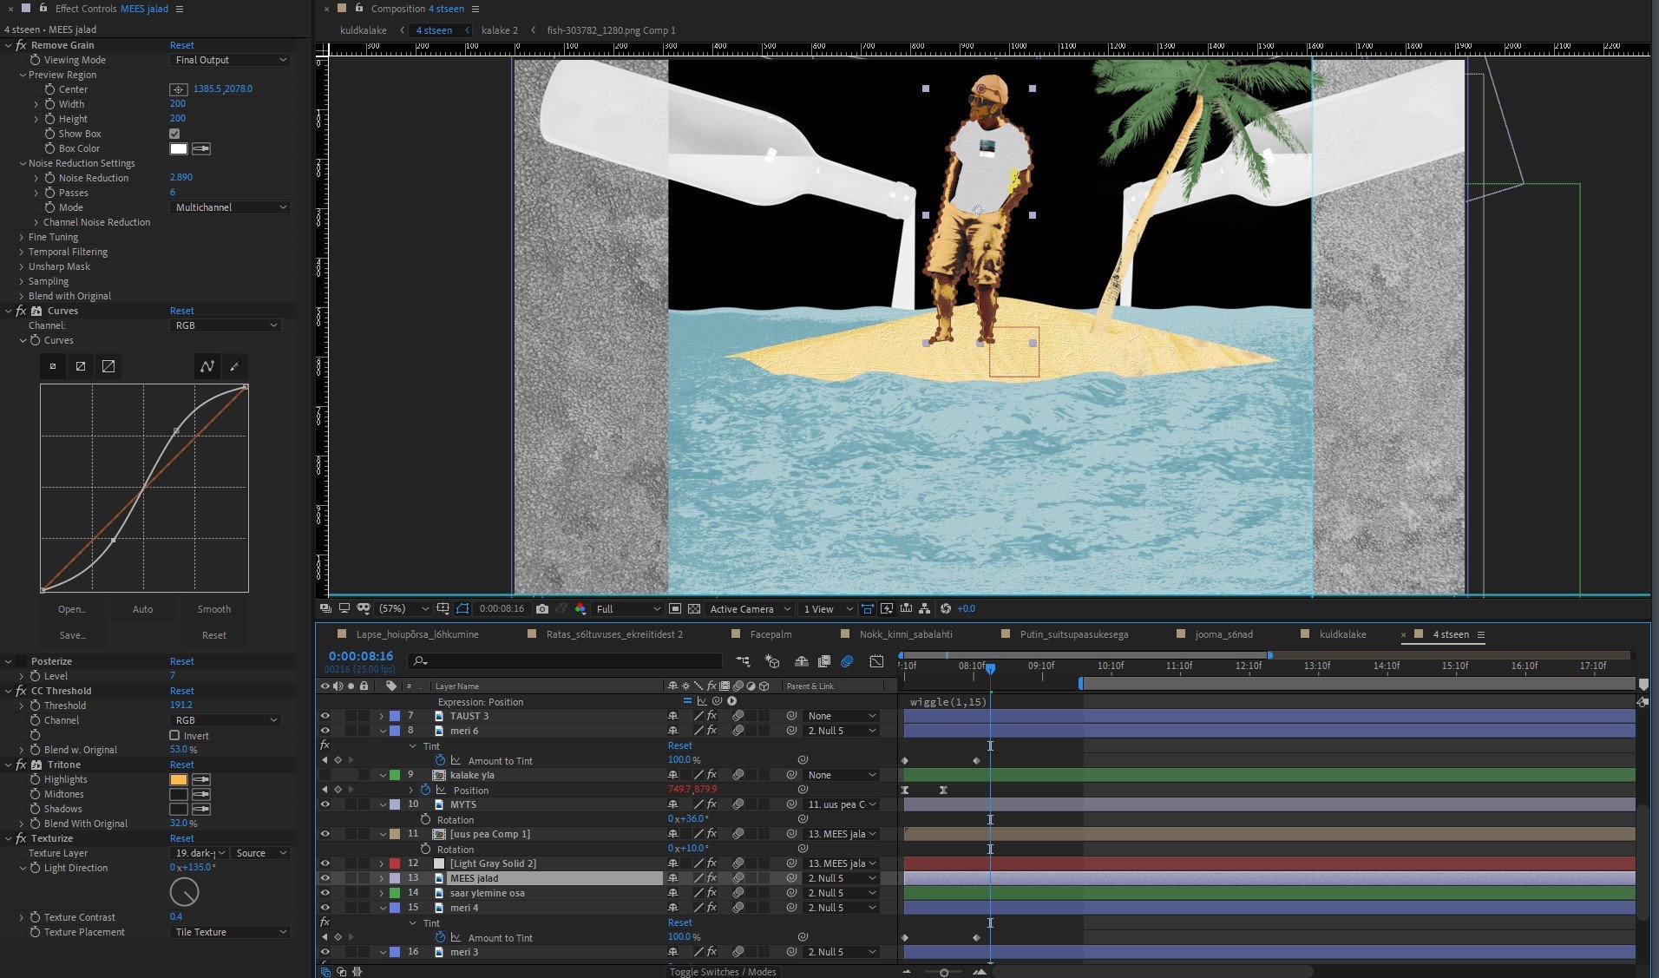1659x978 pixels.
Task: Open the Viewing Mode dropdown
Action: (x=230, y=60)
